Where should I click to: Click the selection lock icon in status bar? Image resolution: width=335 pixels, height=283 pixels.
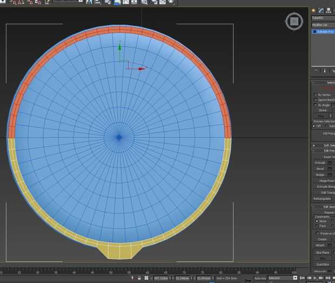(x=139, y=278)
